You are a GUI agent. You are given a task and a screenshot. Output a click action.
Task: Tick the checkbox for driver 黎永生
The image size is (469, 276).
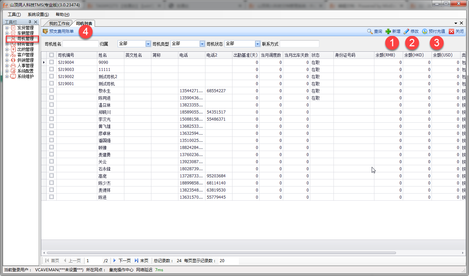click(52, 91)
